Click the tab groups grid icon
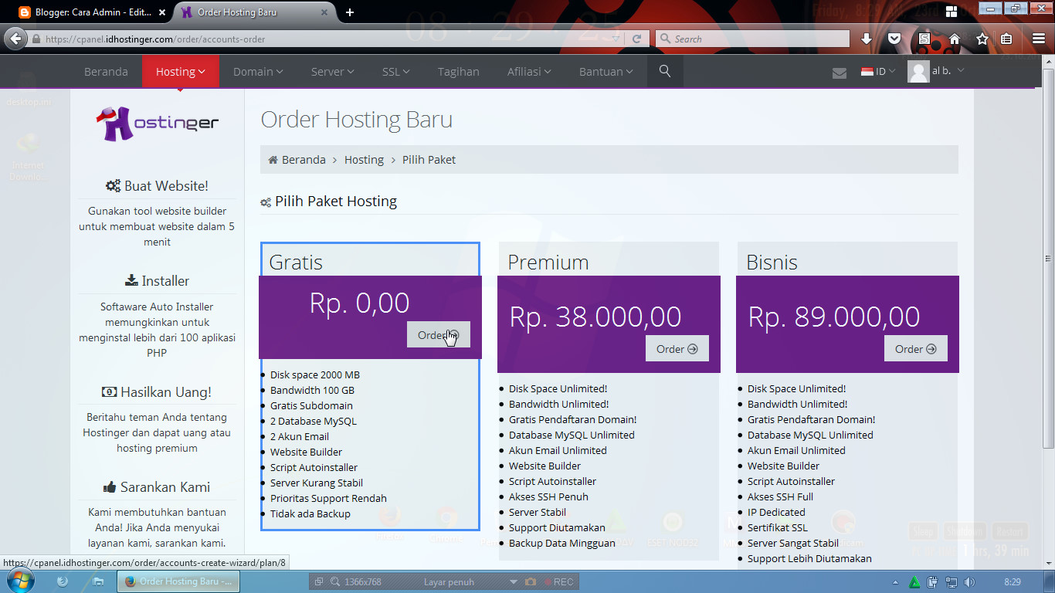This screenshot has height=593, width=1055. point(952,12)
